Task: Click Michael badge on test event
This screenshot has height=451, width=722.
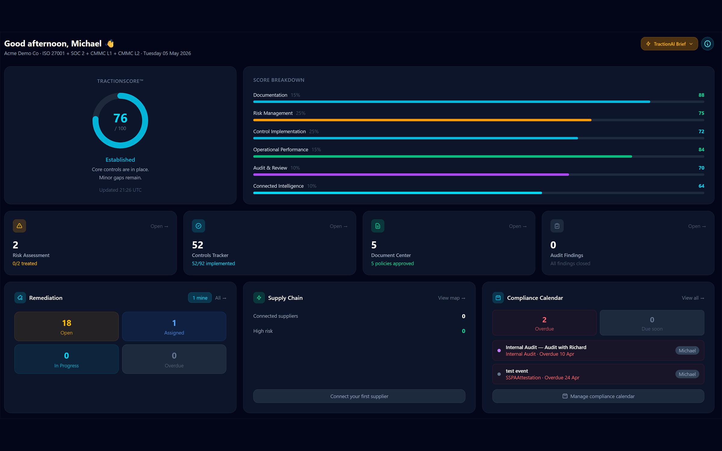Action: pos(687,374)
